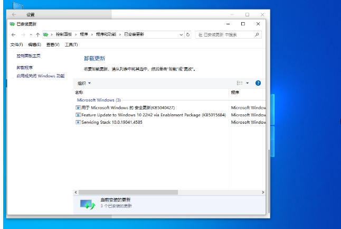
Task: Expand the address bar history dropdown
Action: coord(181,34)
